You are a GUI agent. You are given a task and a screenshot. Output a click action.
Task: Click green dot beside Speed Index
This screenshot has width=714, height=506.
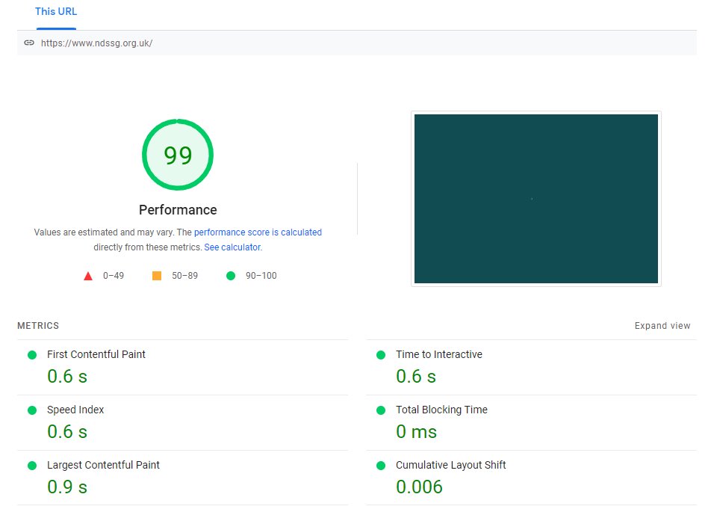pyautogui.click(x=32, y=410)
